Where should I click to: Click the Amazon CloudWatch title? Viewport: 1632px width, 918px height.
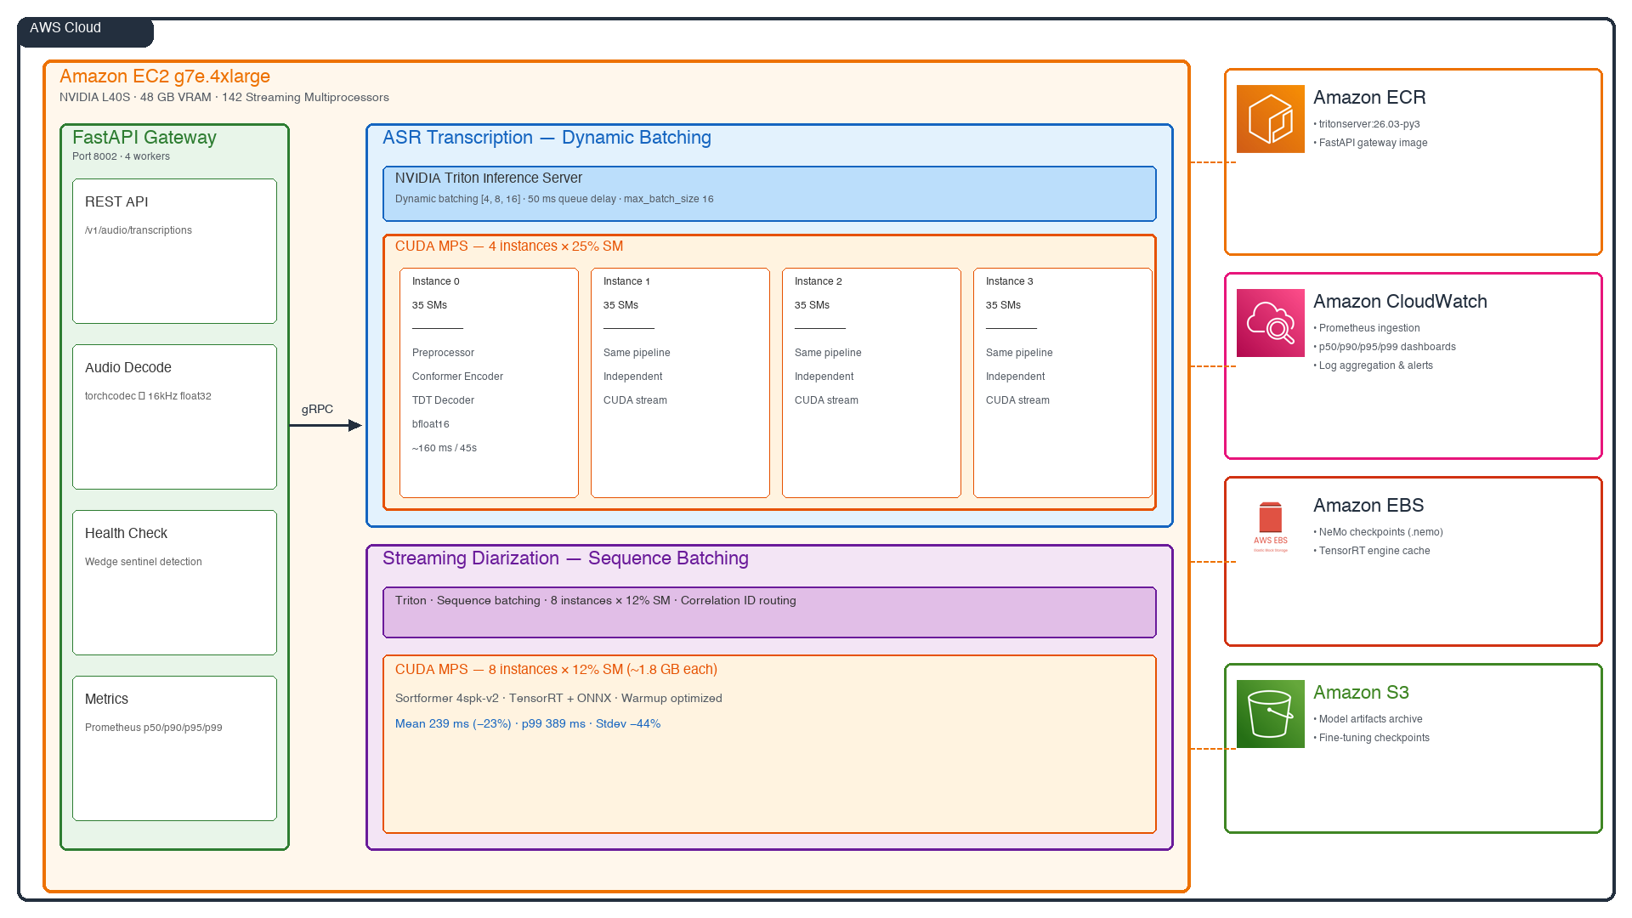click(1400, 301)
